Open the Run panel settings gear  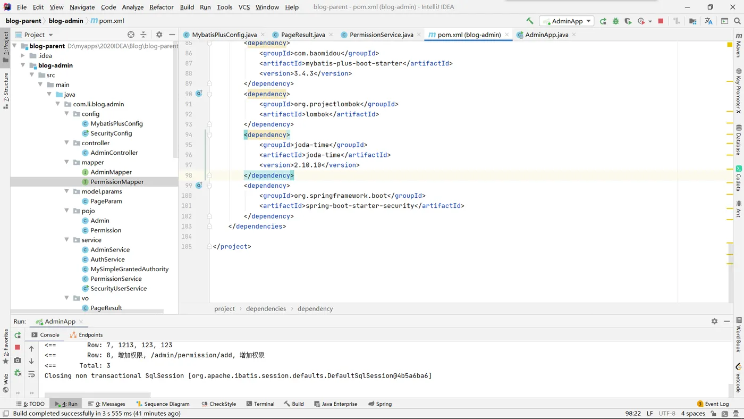(x=714, y=322)
